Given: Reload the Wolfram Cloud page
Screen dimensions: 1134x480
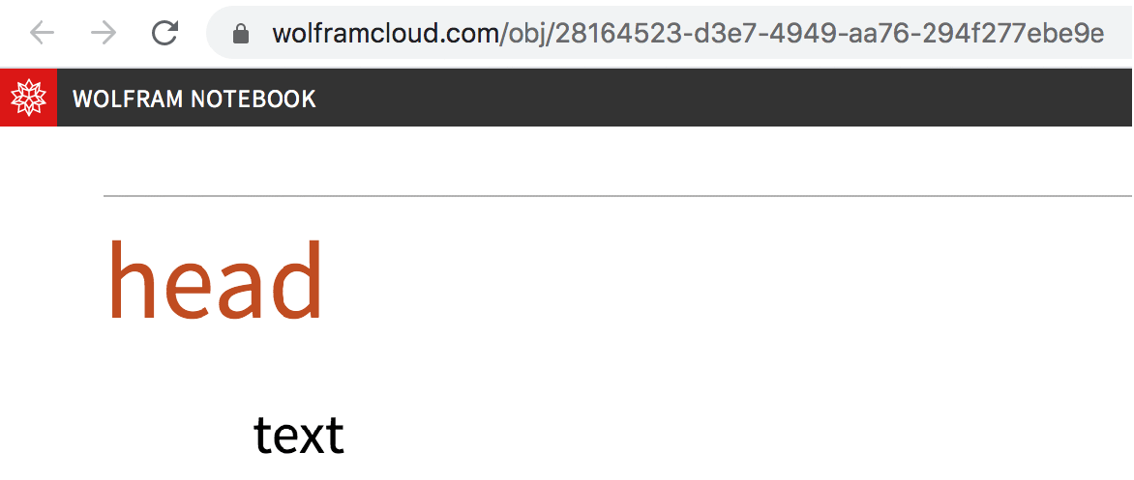Looking at the screenshot, I should click(x=164, y=33).
